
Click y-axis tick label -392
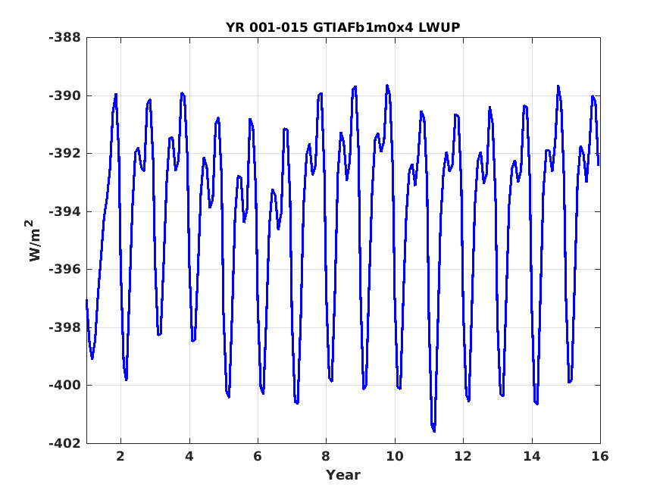coord(64,153)
